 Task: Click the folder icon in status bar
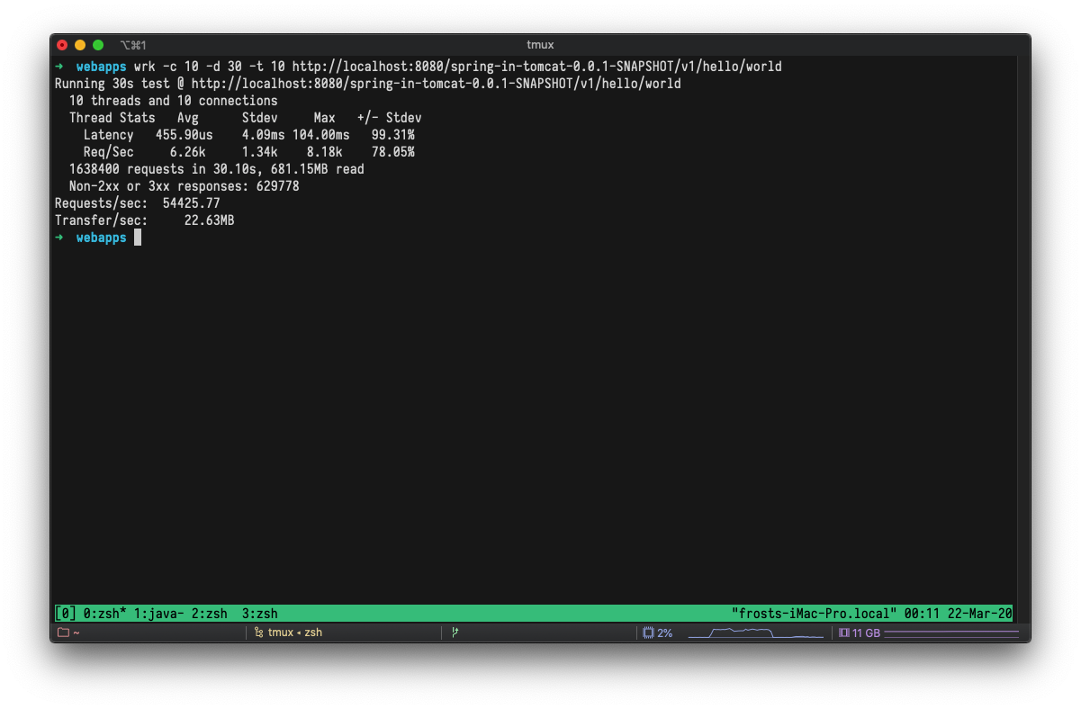pyautogui.click(x=63, y=633)
